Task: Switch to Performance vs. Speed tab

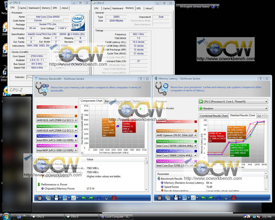Action: (118, 101)
